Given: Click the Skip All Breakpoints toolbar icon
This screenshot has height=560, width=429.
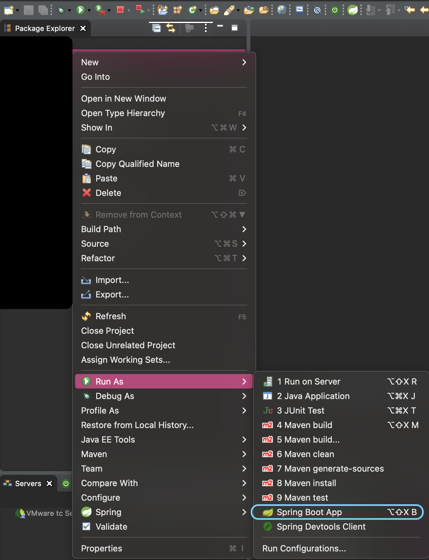Looking at the screenshot, I should [317, 10].
